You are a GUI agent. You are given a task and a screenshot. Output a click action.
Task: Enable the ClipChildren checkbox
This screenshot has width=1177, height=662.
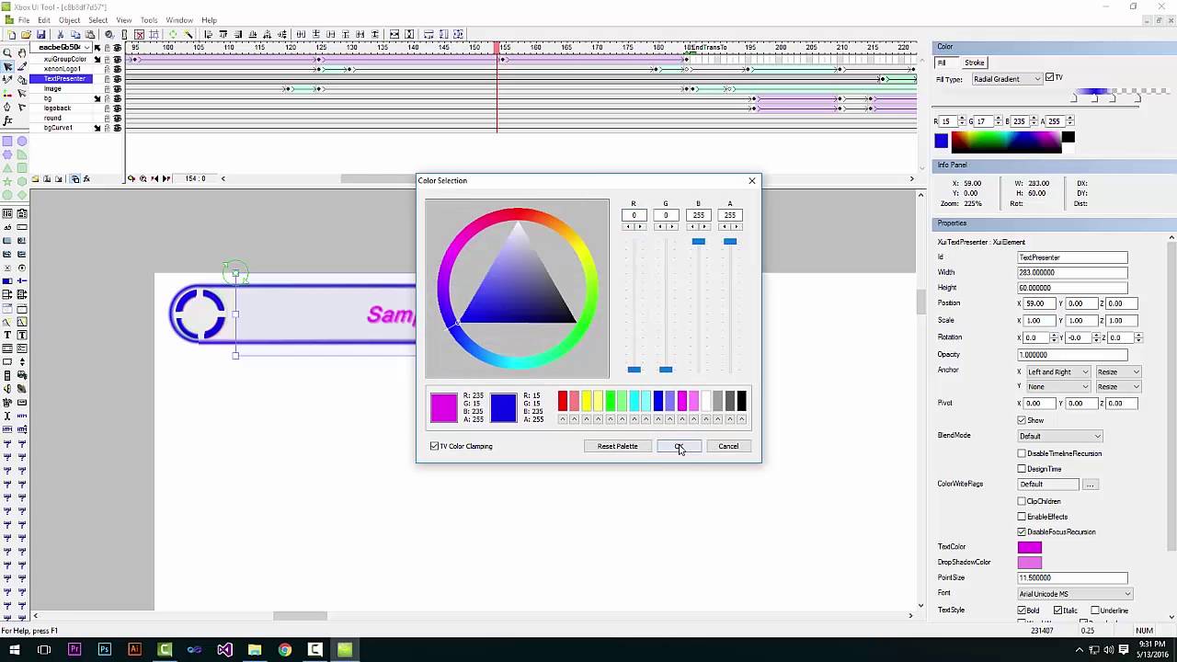1022,501
